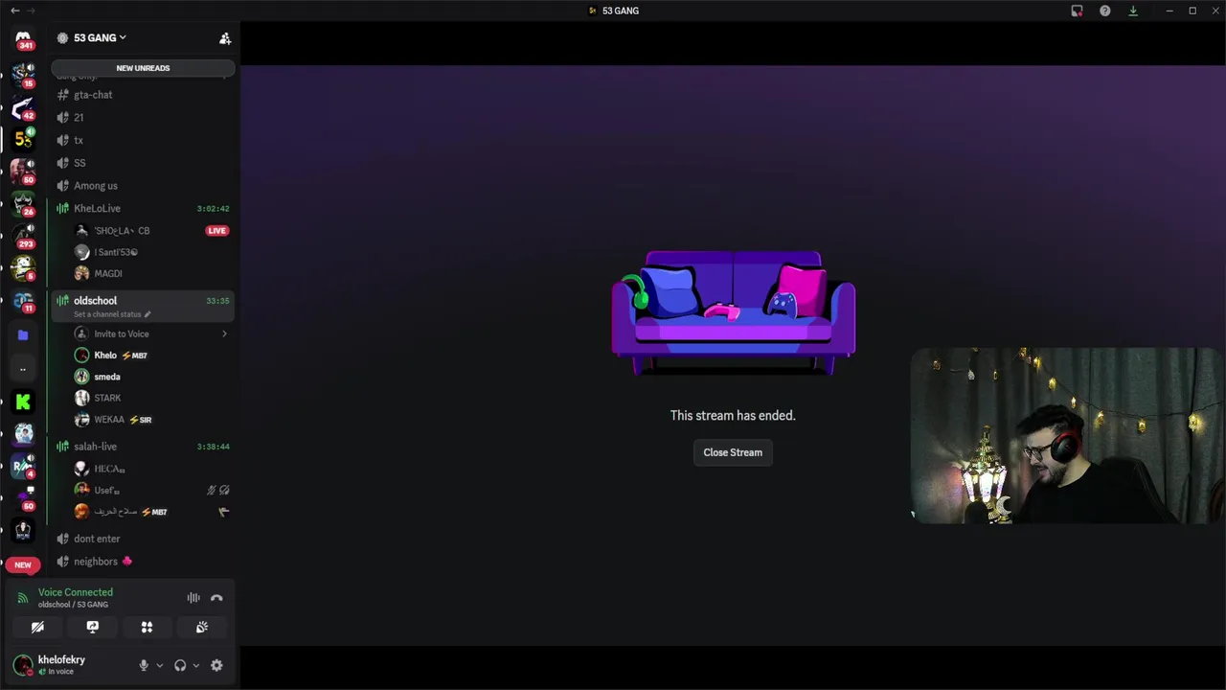Viewport: 1226px width, 690px height.
Task: Mute the microphone
Action: (144, 665)
